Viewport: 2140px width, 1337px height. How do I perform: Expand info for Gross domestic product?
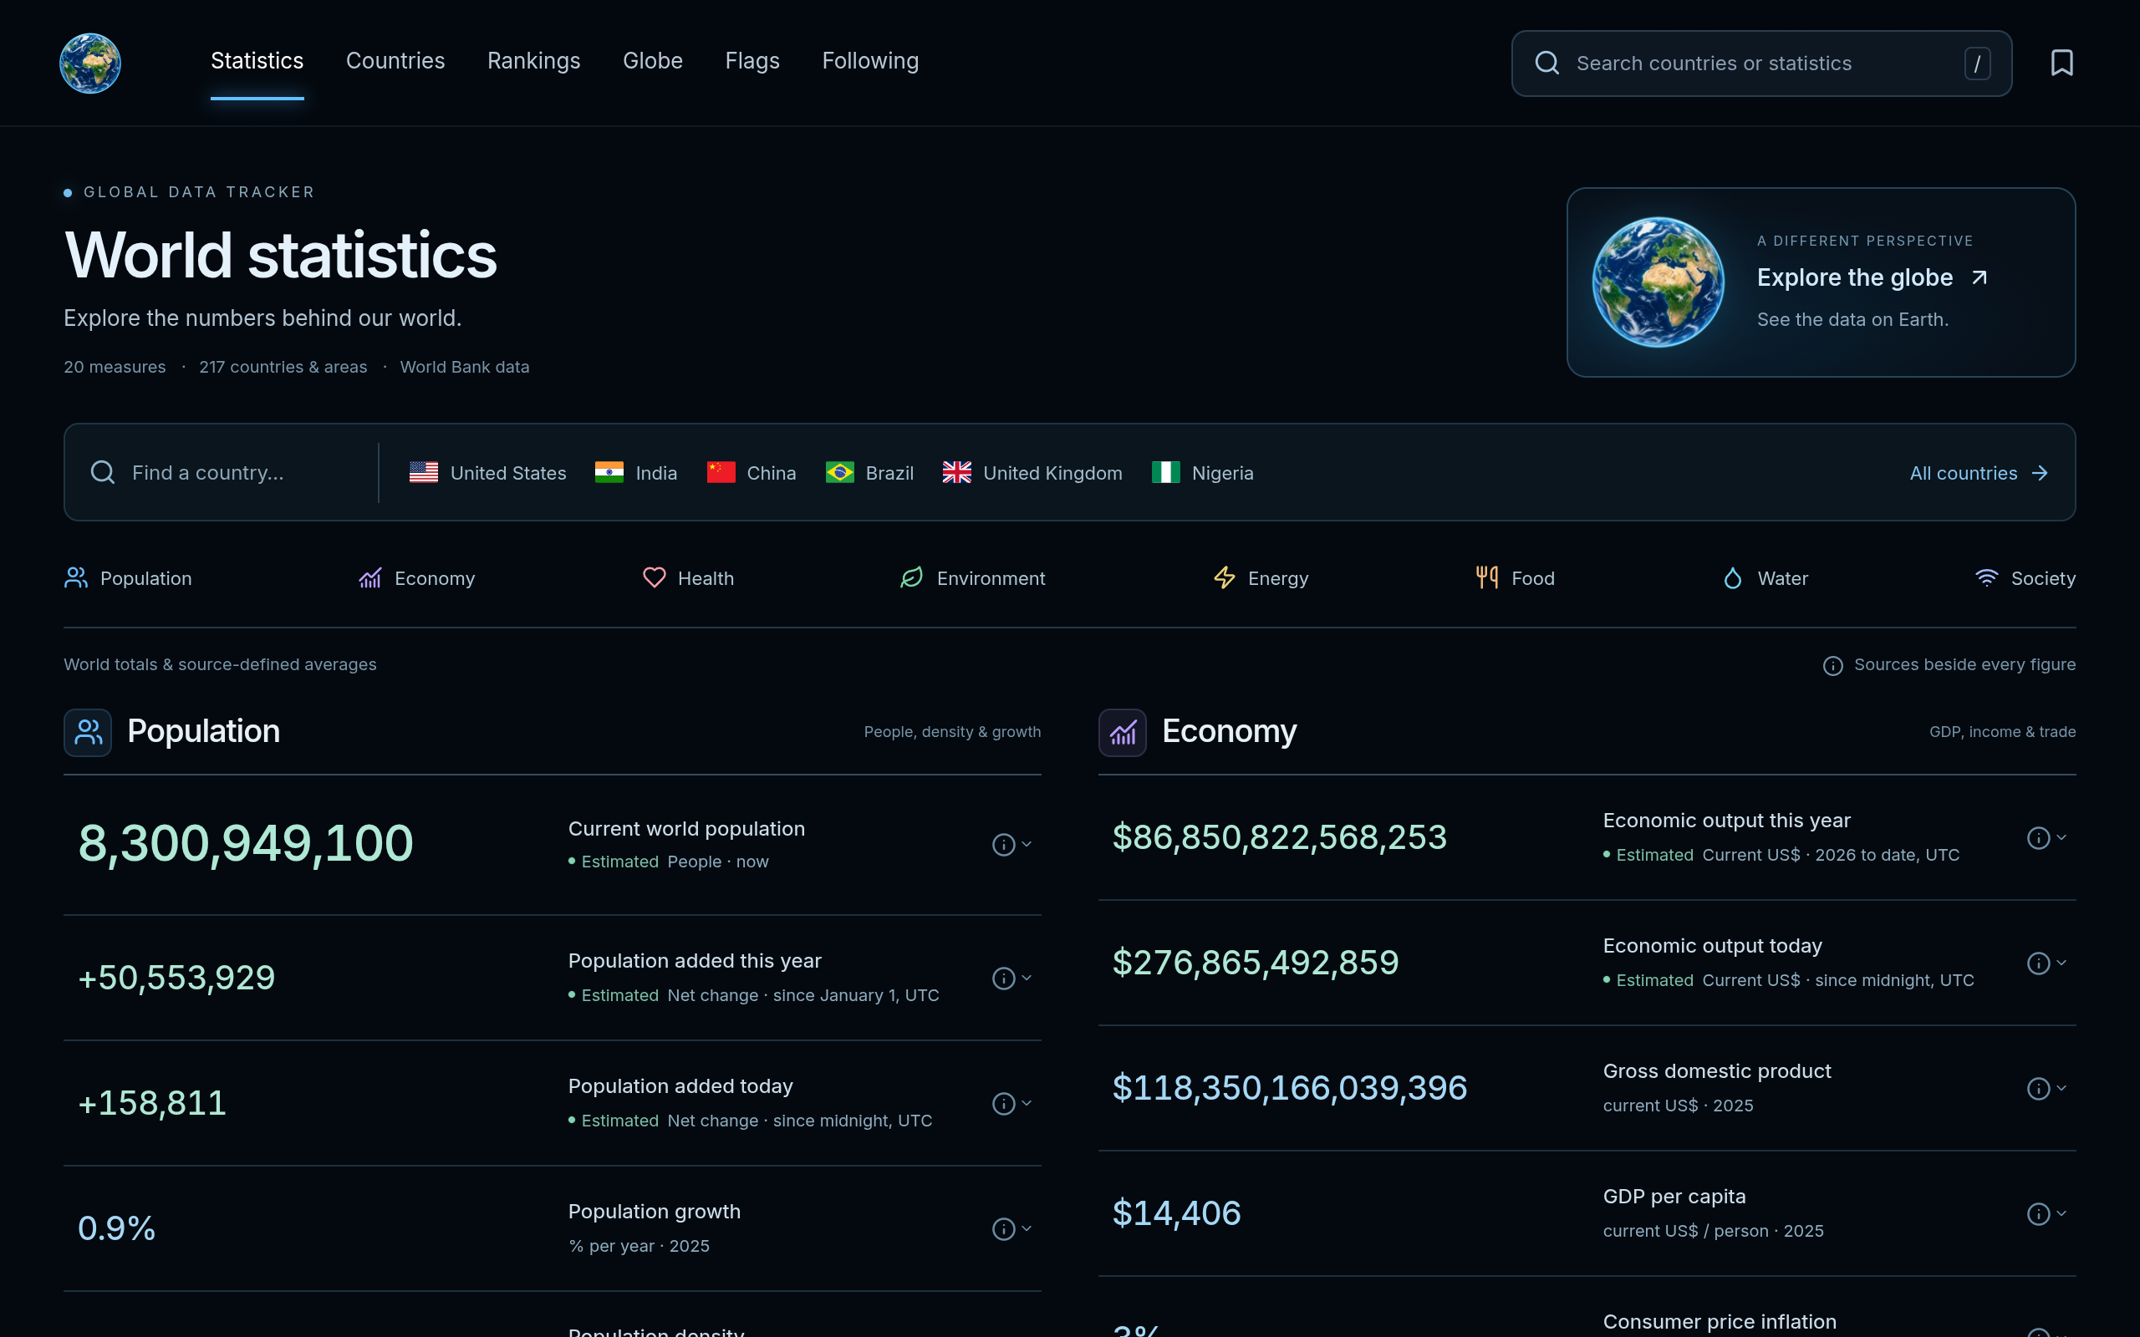tap(2046, 1089)
